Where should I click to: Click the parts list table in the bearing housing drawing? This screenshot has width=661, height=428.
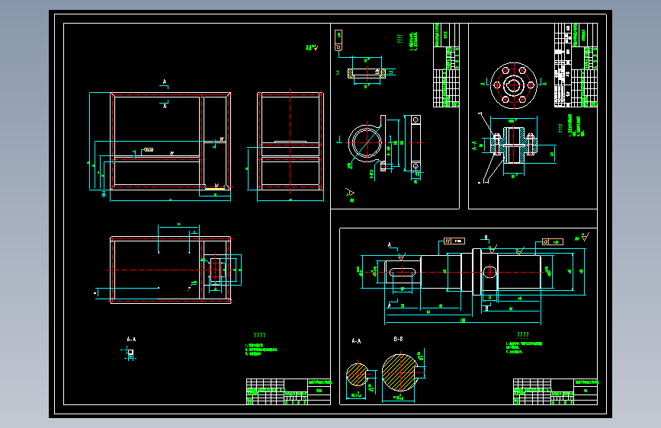tap(446, 65)
